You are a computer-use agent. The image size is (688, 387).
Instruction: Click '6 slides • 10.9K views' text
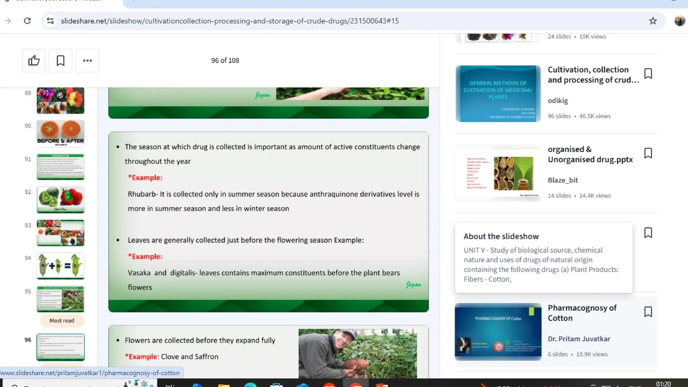point(577,354)
